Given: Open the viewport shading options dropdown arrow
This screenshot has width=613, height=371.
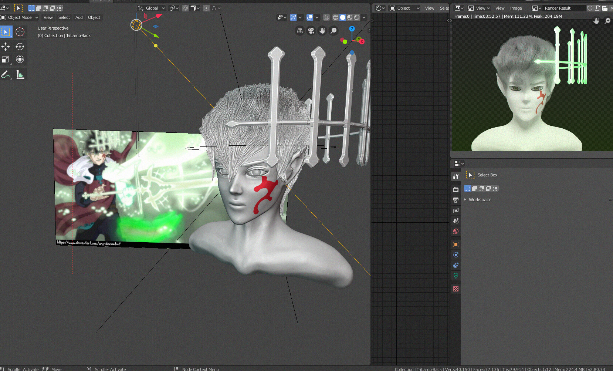Looking at the screenshot, I should point(364,17).
